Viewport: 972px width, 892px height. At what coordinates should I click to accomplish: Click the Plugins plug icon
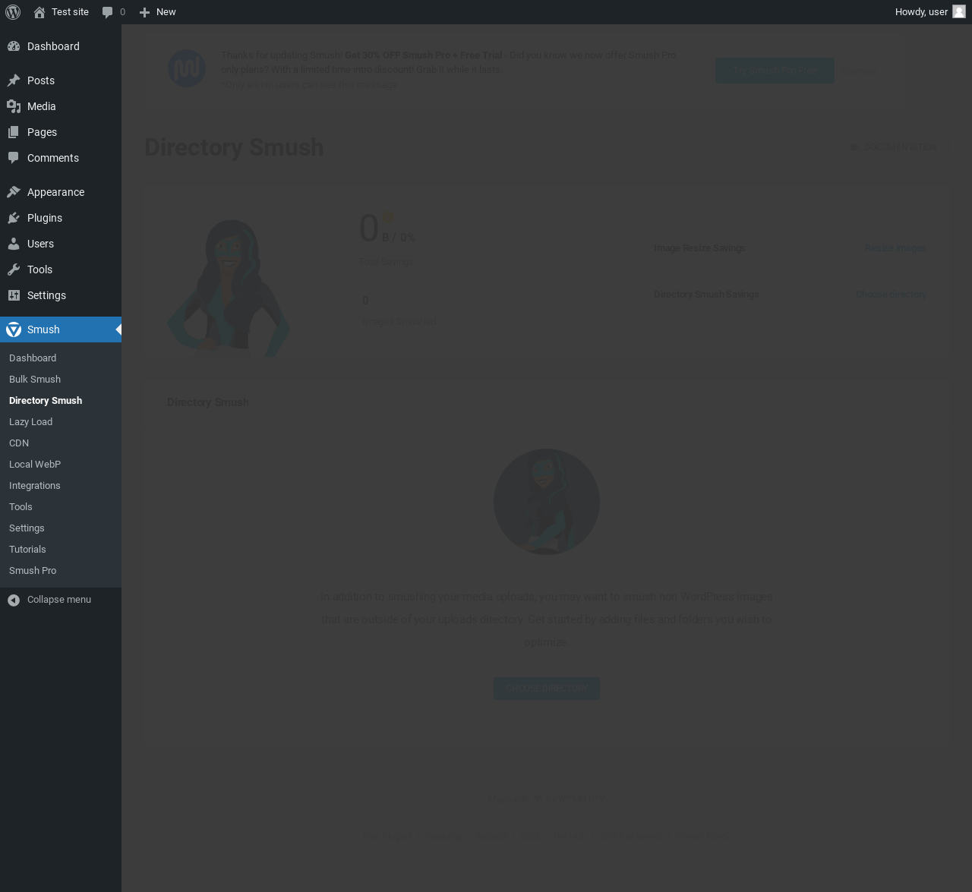(x=14, y=218)
